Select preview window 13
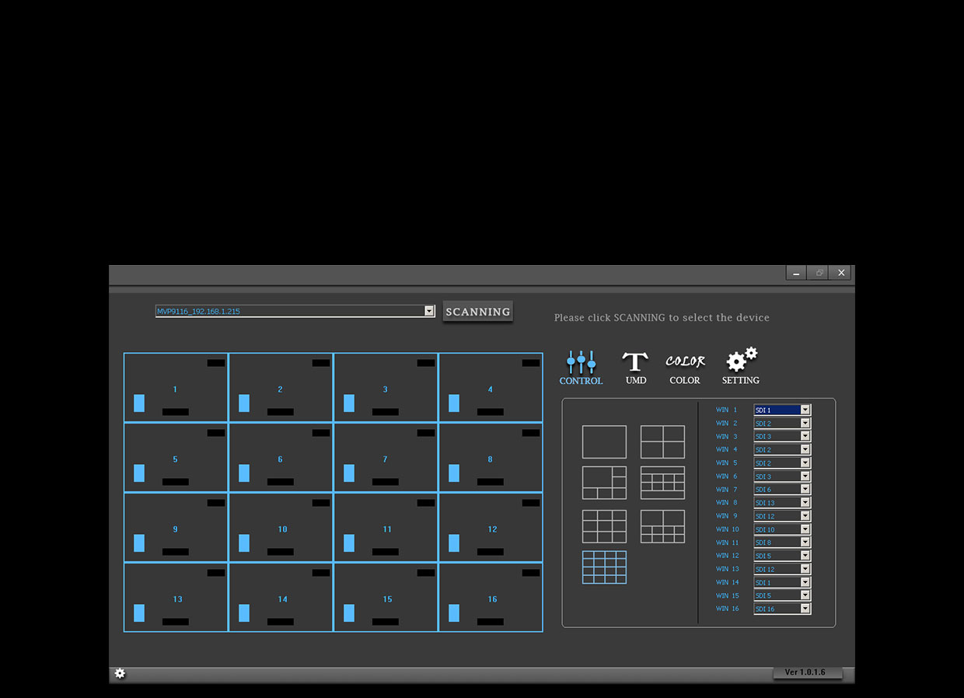The width and height of the screenshot is (964, 698). pos(176,598)
